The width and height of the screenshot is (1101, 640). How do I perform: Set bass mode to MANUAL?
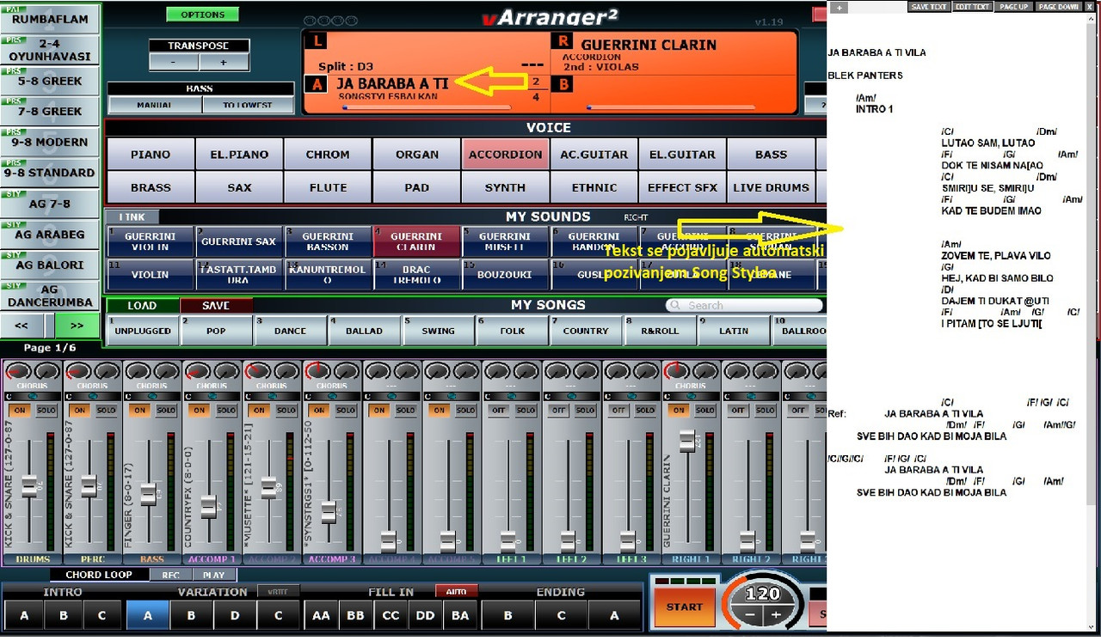(x=155, y=105)
